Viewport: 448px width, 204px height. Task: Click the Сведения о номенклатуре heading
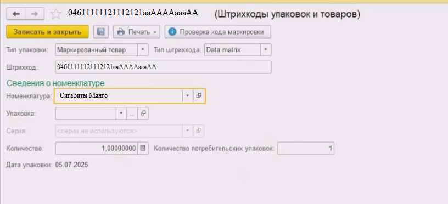click(55, 83)
